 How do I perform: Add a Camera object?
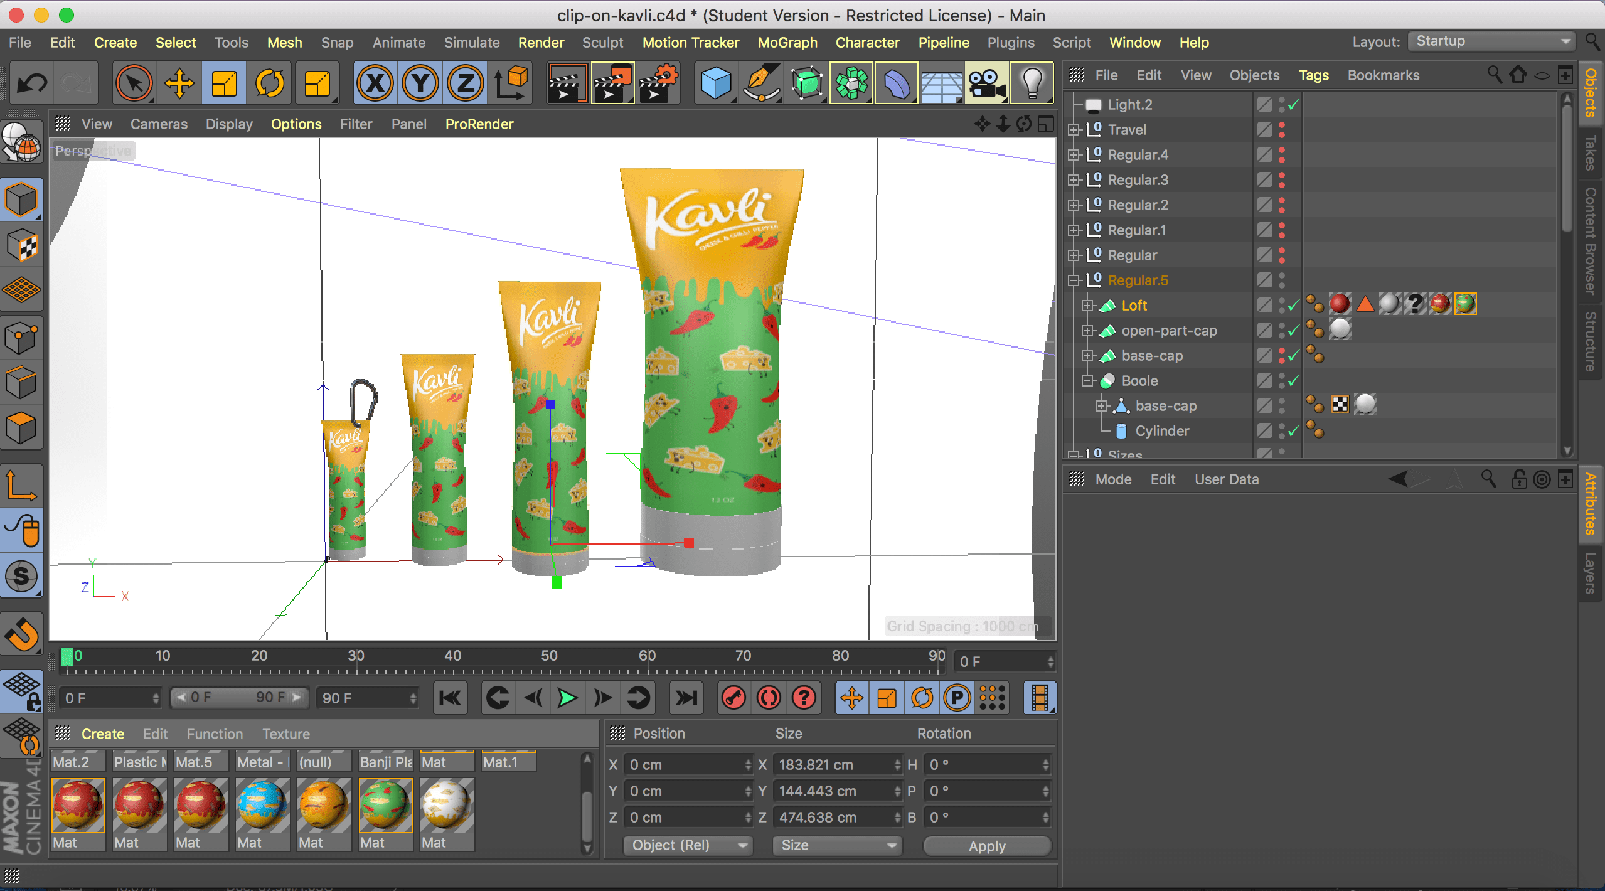coord(986,83)
